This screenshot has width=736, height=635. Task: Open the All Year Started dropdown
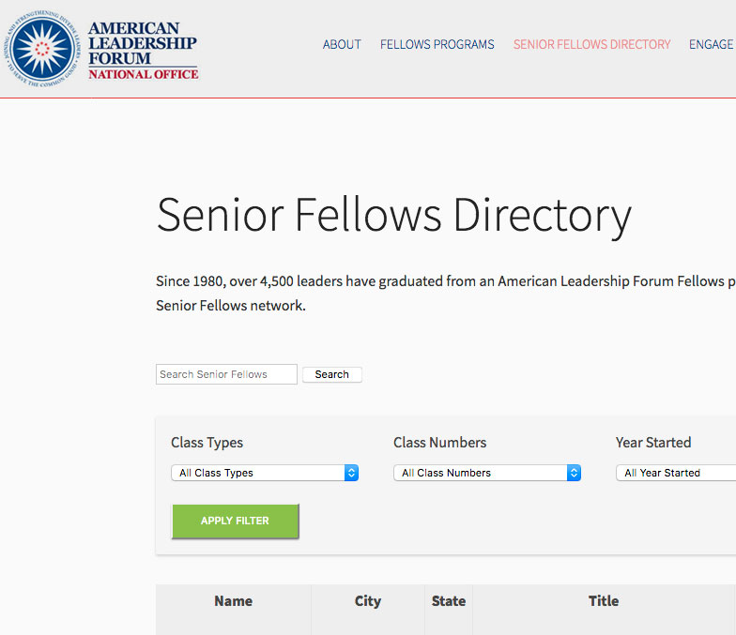tap(676, 473)
